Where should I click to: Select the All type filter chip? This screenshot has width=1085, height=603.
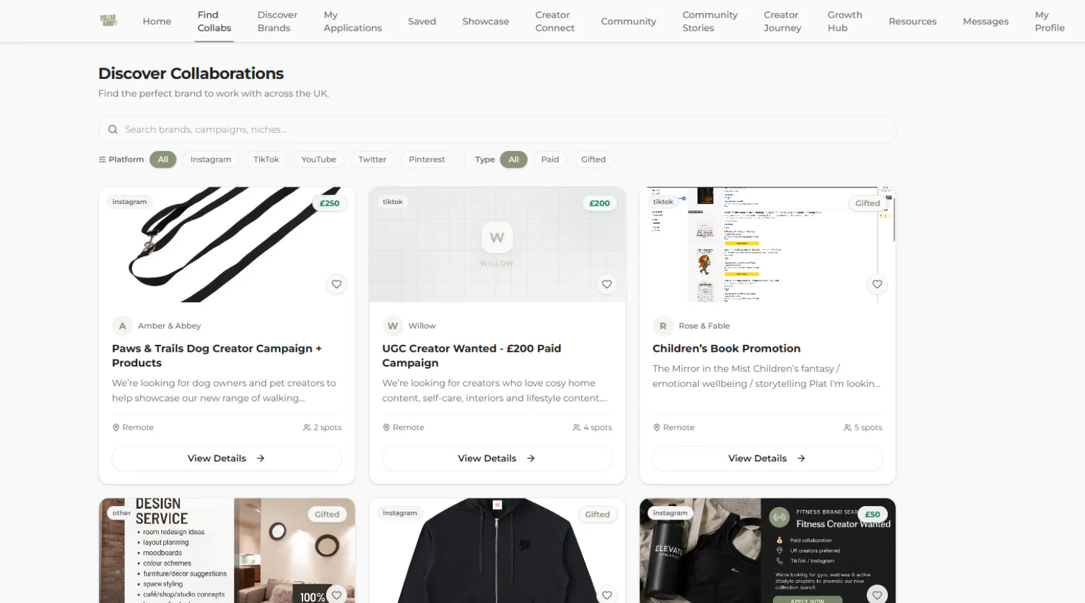pyautogui.click(x=514, y=159)
